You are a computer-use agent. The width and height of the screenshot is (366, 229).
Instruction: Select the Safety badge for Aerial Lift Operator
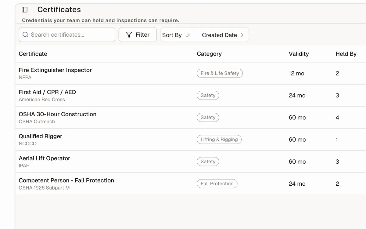tap(208, 162)
